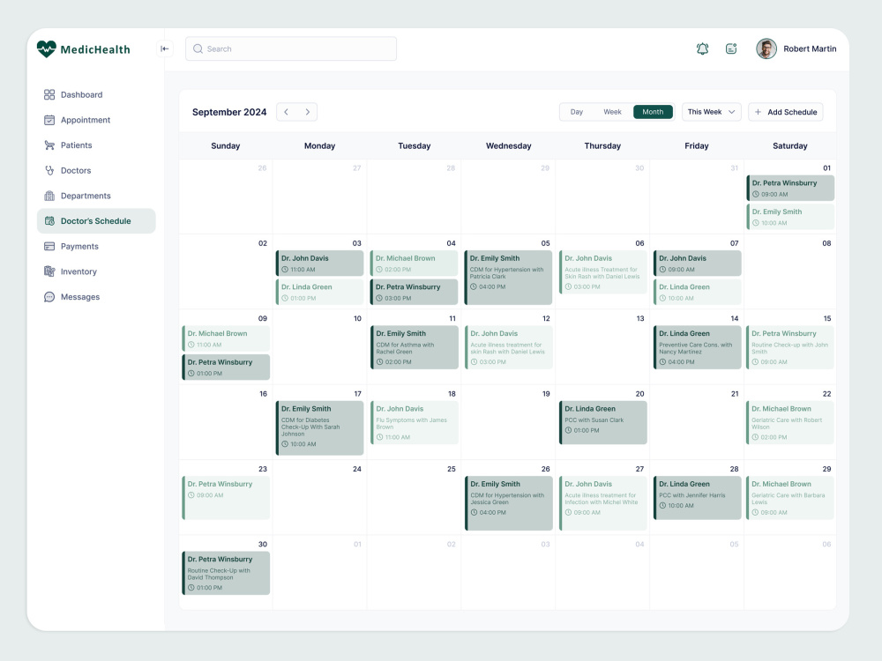This screenshot has height=661, width=882.
Task: Click the new schedule icon next to the bell
Action: coord(731,48)
